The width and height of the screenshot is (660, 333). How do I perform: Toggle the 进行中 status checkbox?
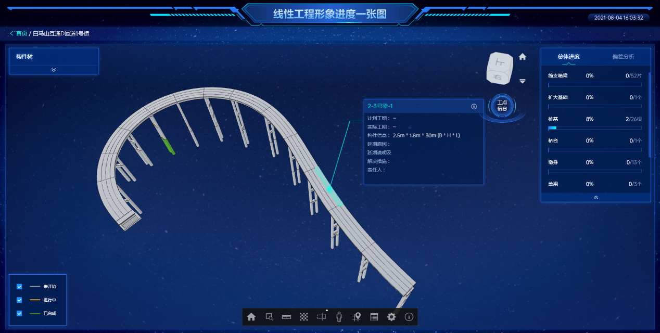(x=19, y=300)
